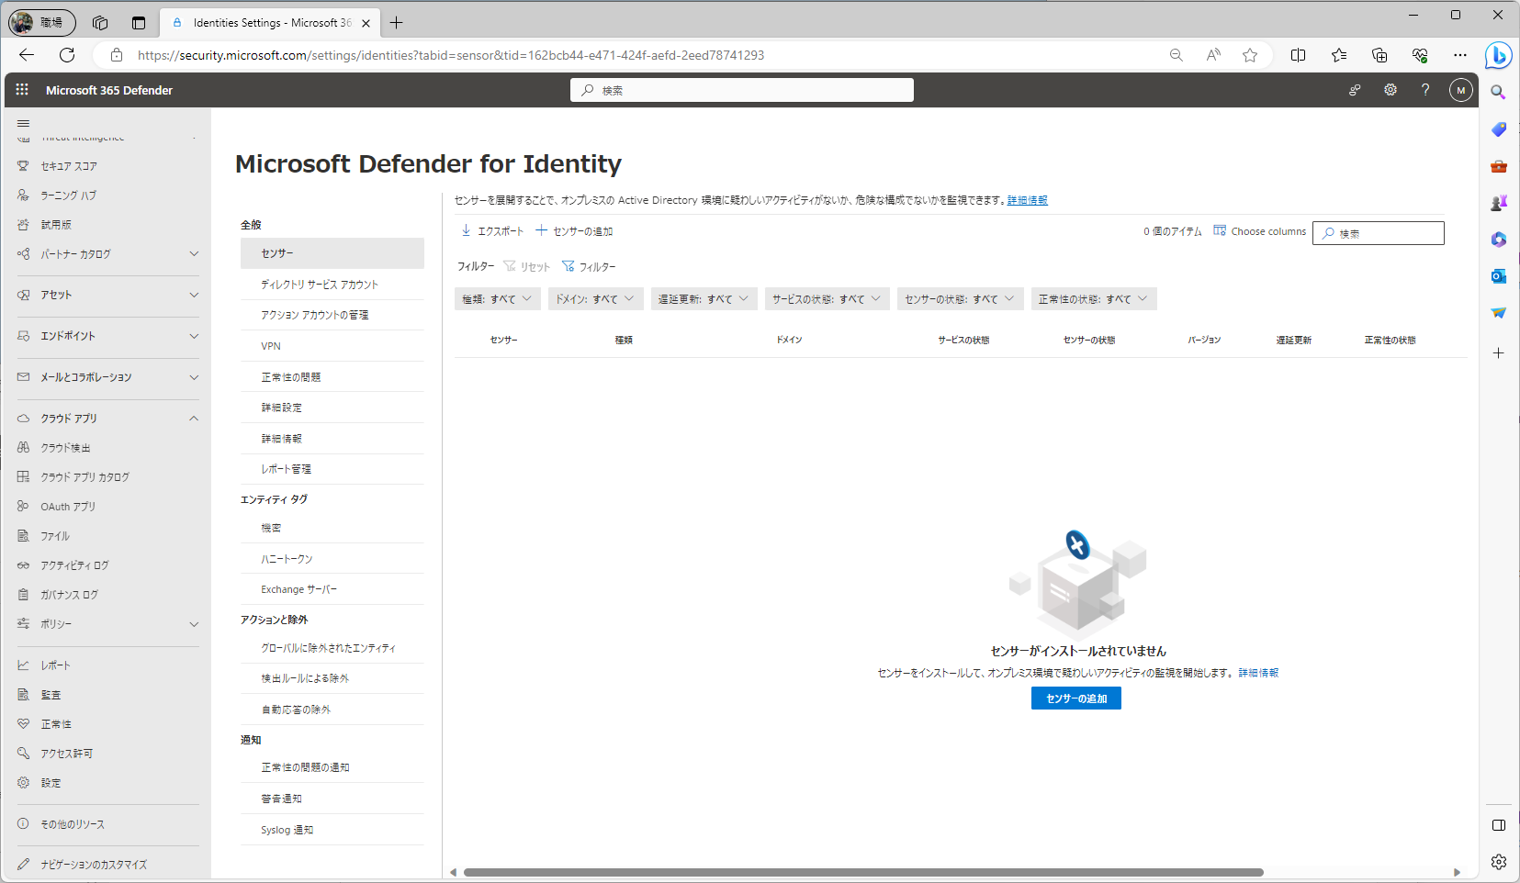The height and width of the screenshot is (883, 1520).
Task: Add a sidebar app with plus icon
Action: point(1498,352)
